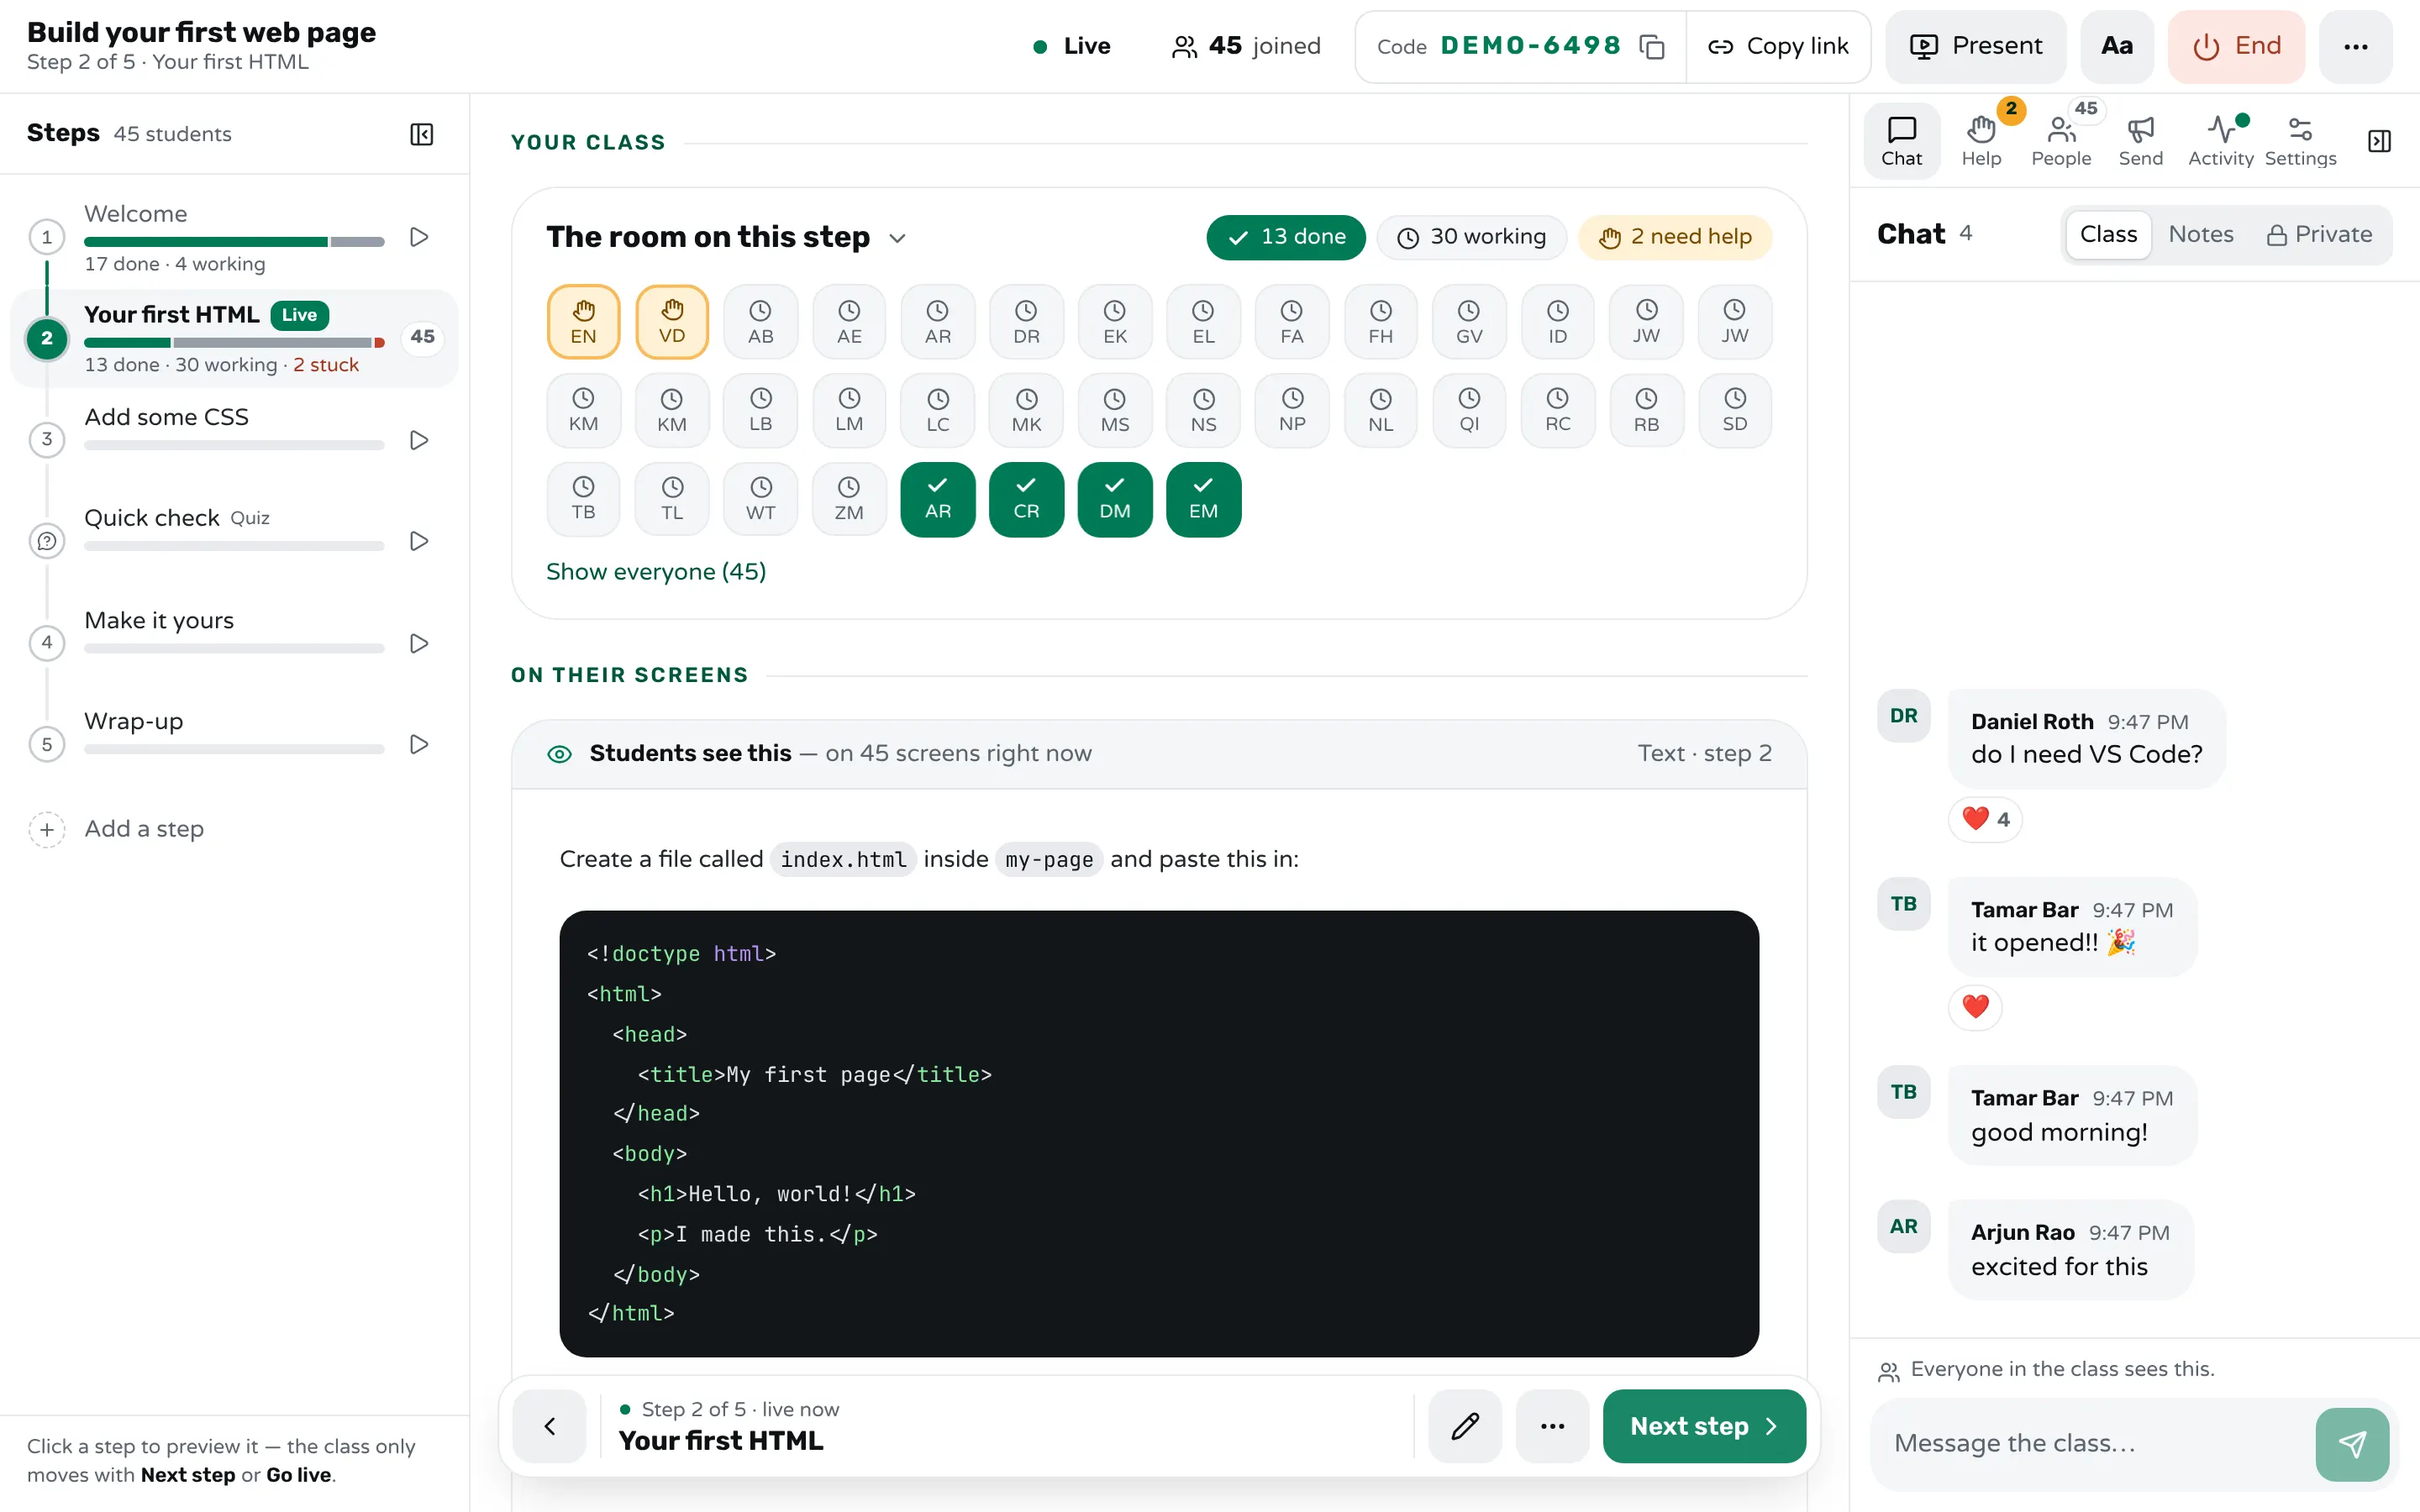Preview the Welcome step play icon

pos(419,237)
